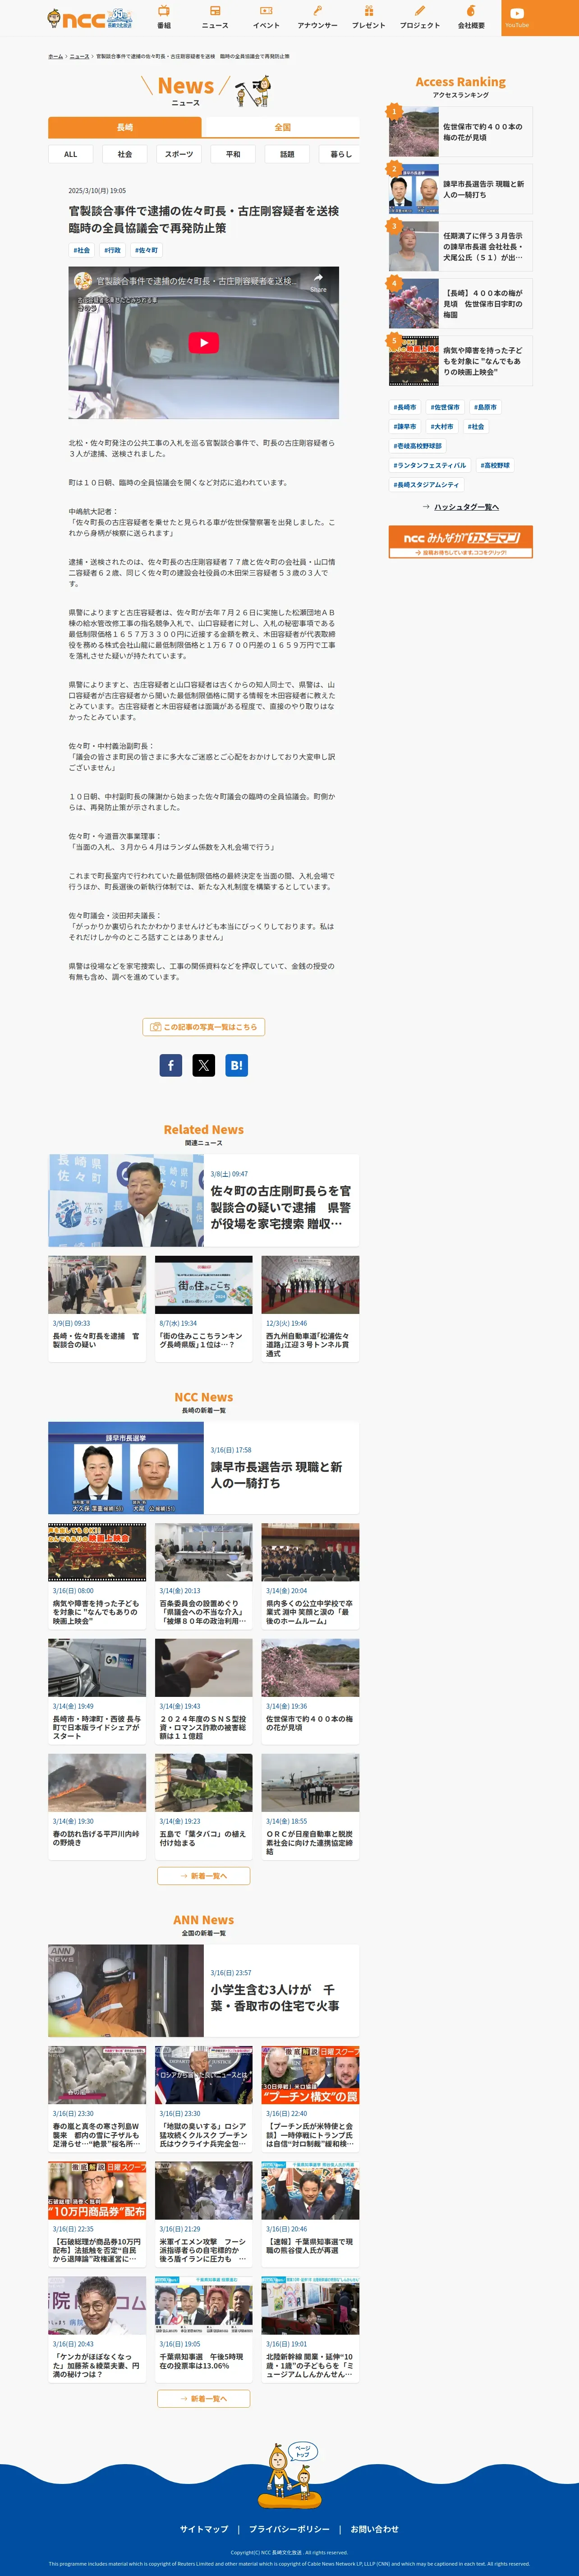Click the #行政 tag under the headline
Screen dimensions: 579x2576
112,250
